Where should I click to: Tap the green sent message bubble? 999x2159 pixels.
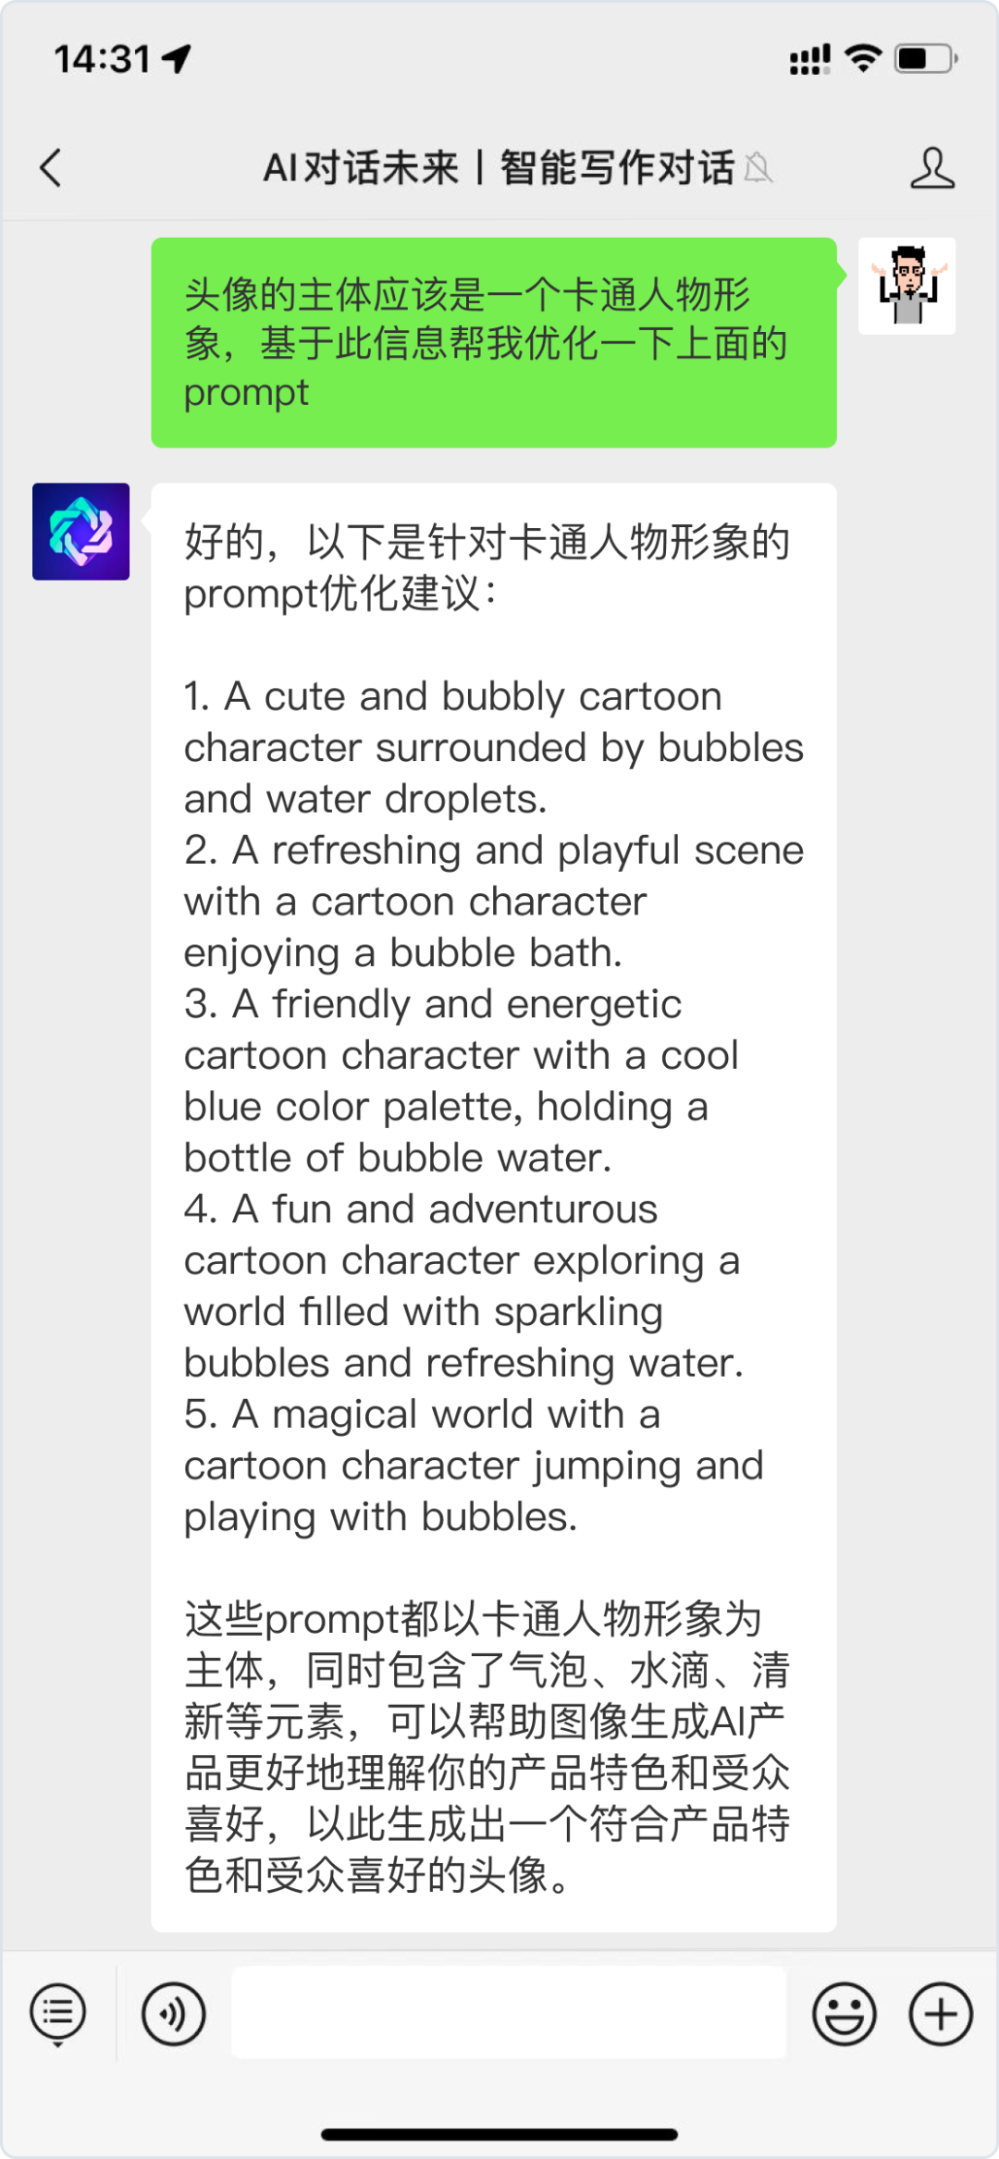tap(494, 343)
